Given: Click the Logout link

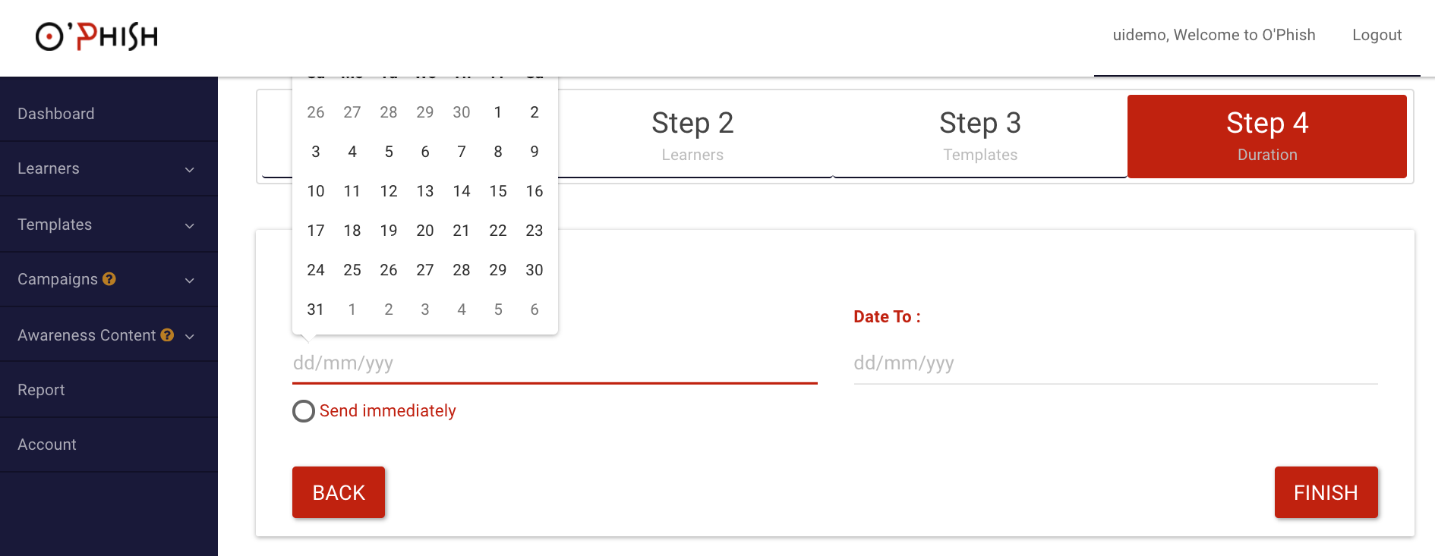Looking at the screenshot, I should pos(1377,35).
